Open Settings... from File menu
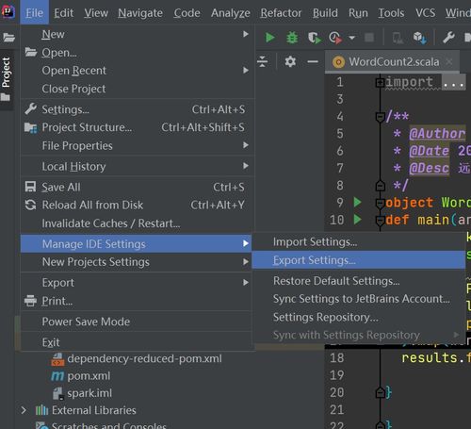The image size is (471, 429). point(137,109)
